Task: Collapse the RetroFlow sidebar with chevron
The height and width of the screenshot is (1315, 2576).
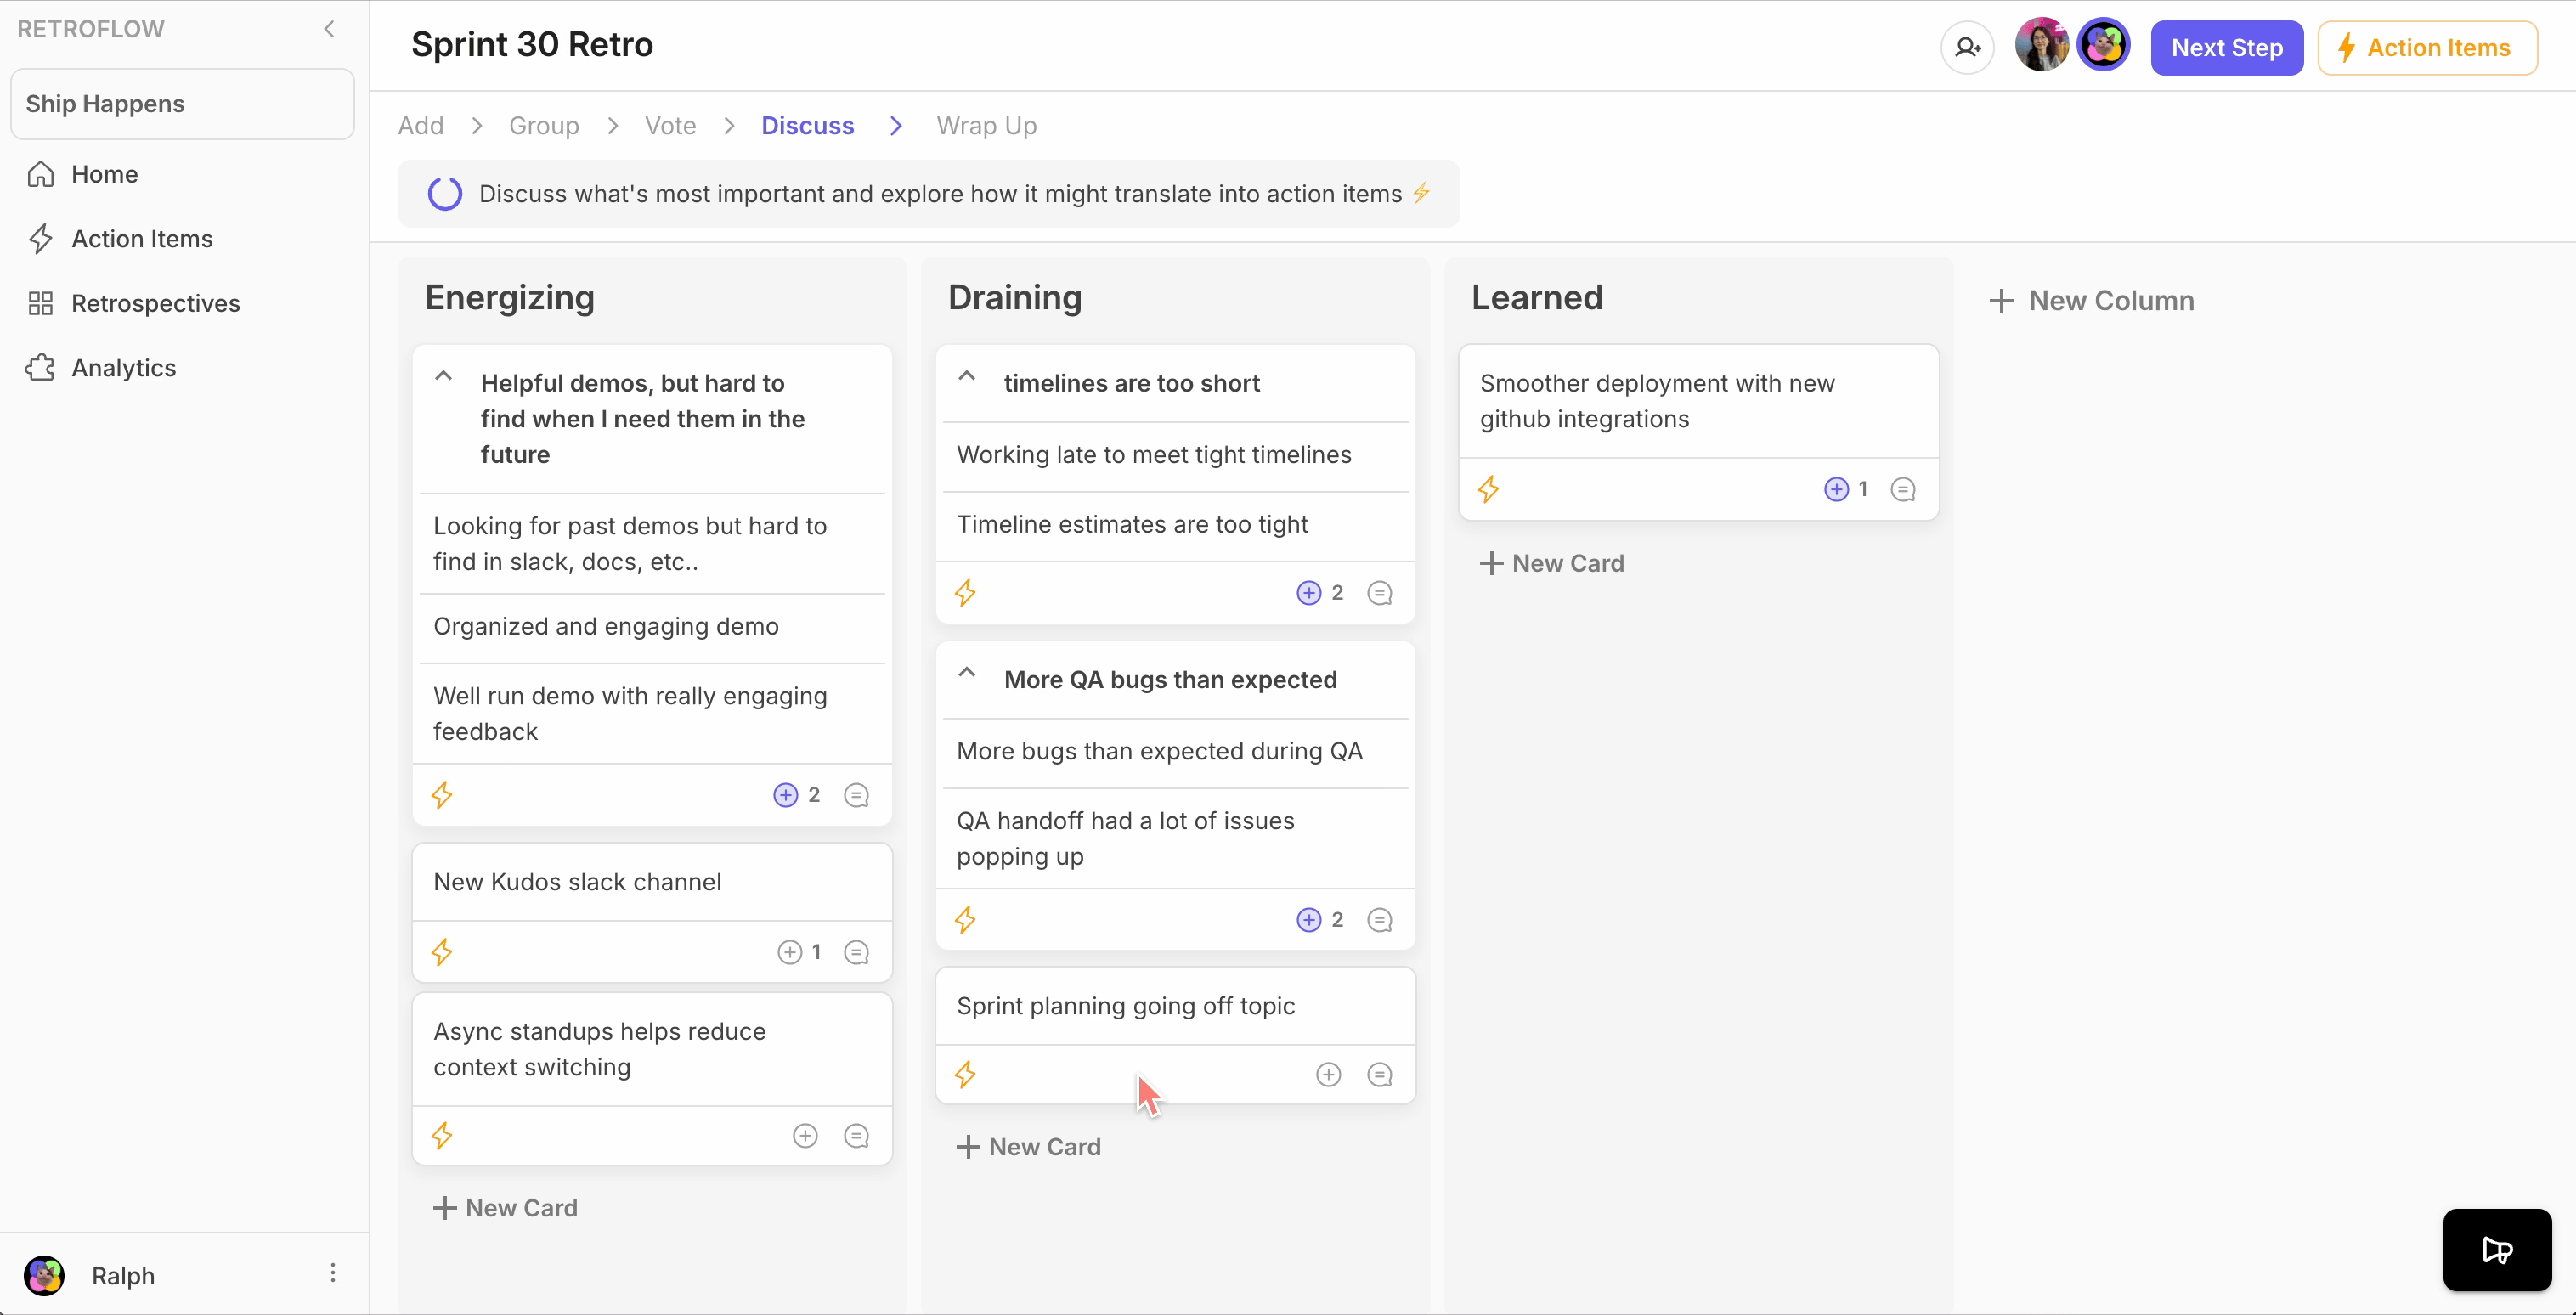Action: 329,29
